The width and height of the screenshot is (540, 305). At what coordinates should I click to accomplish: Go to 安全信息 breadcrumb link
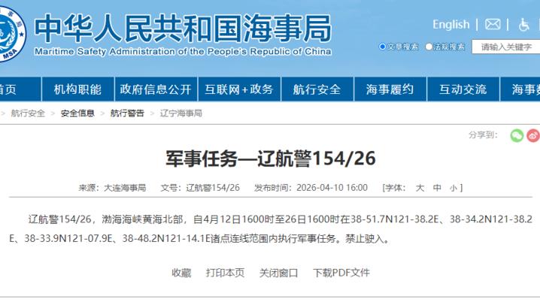coord(77,113)
